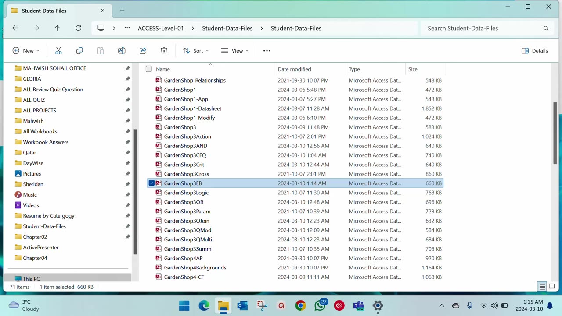562x316 pixels.
Task: Open the date and time clock
Action: point(530,305)
